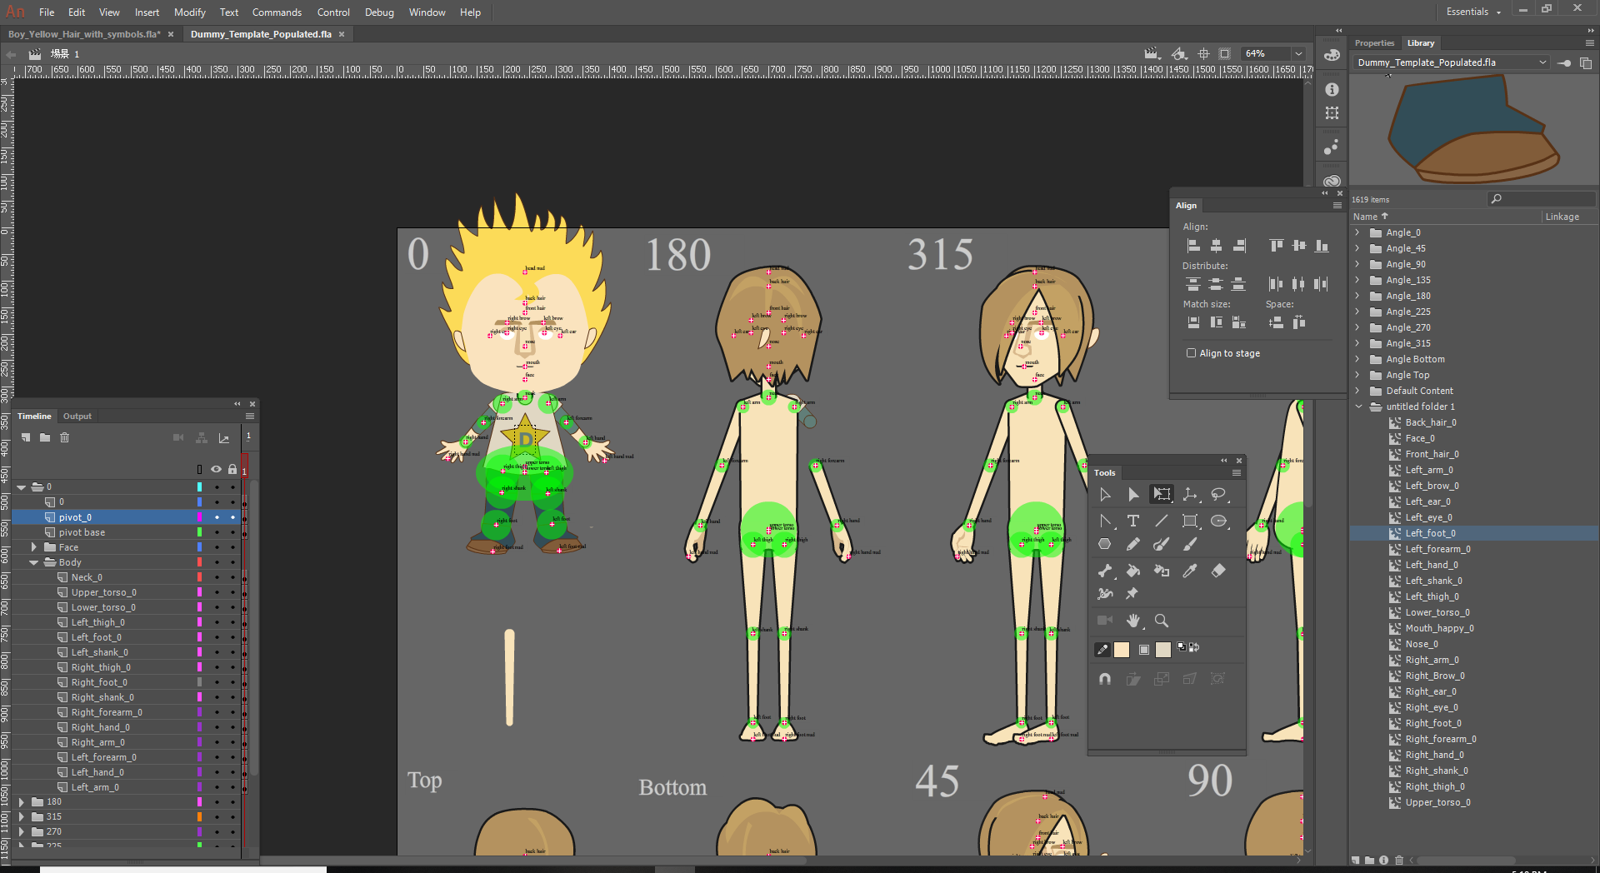This screenshot has width=1600, height=873.
Task: Enable Align to stage checkbox
Action: click(1192, 353)
